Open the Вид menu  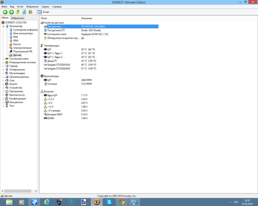[x=12, y=6]
